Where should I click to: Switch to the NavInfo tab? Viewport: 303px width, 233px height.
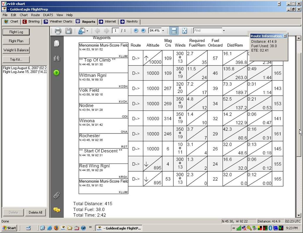click(x=129, y=22)
